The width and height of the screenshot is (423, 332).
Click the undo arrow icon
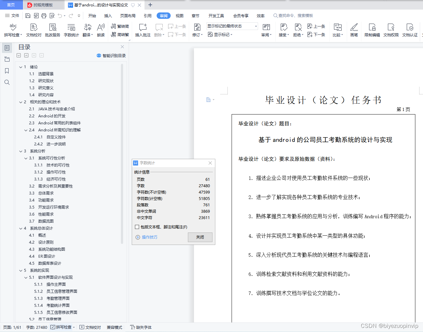click(60, 16)
